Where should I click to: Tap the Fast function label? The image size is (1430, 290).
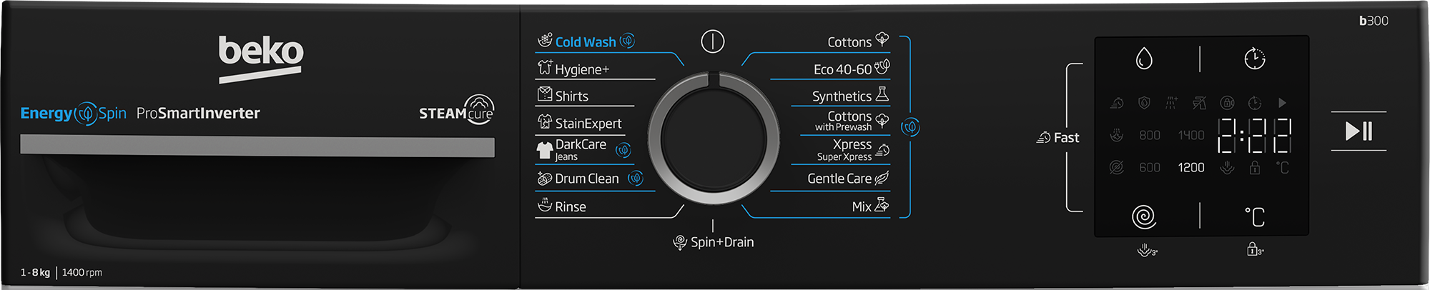click(1065, 138)
